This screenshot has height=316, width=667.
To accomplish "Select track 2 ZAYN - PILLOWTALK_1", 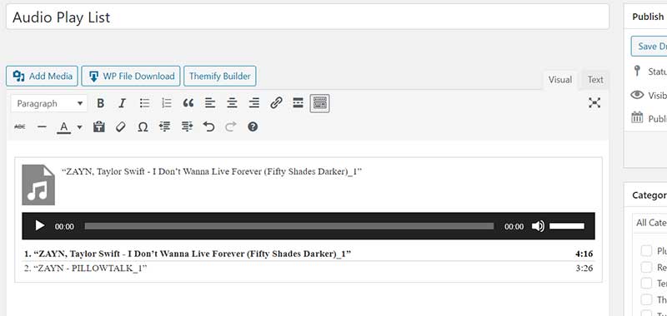I will [x=86, y=268].
